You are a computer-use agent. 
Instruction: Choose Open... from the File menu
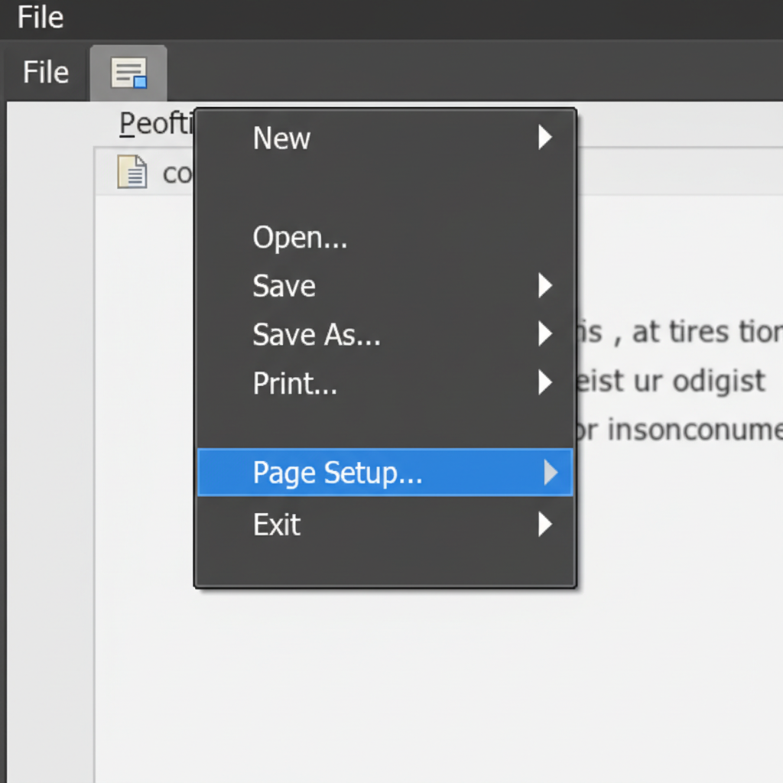(300, 238)
